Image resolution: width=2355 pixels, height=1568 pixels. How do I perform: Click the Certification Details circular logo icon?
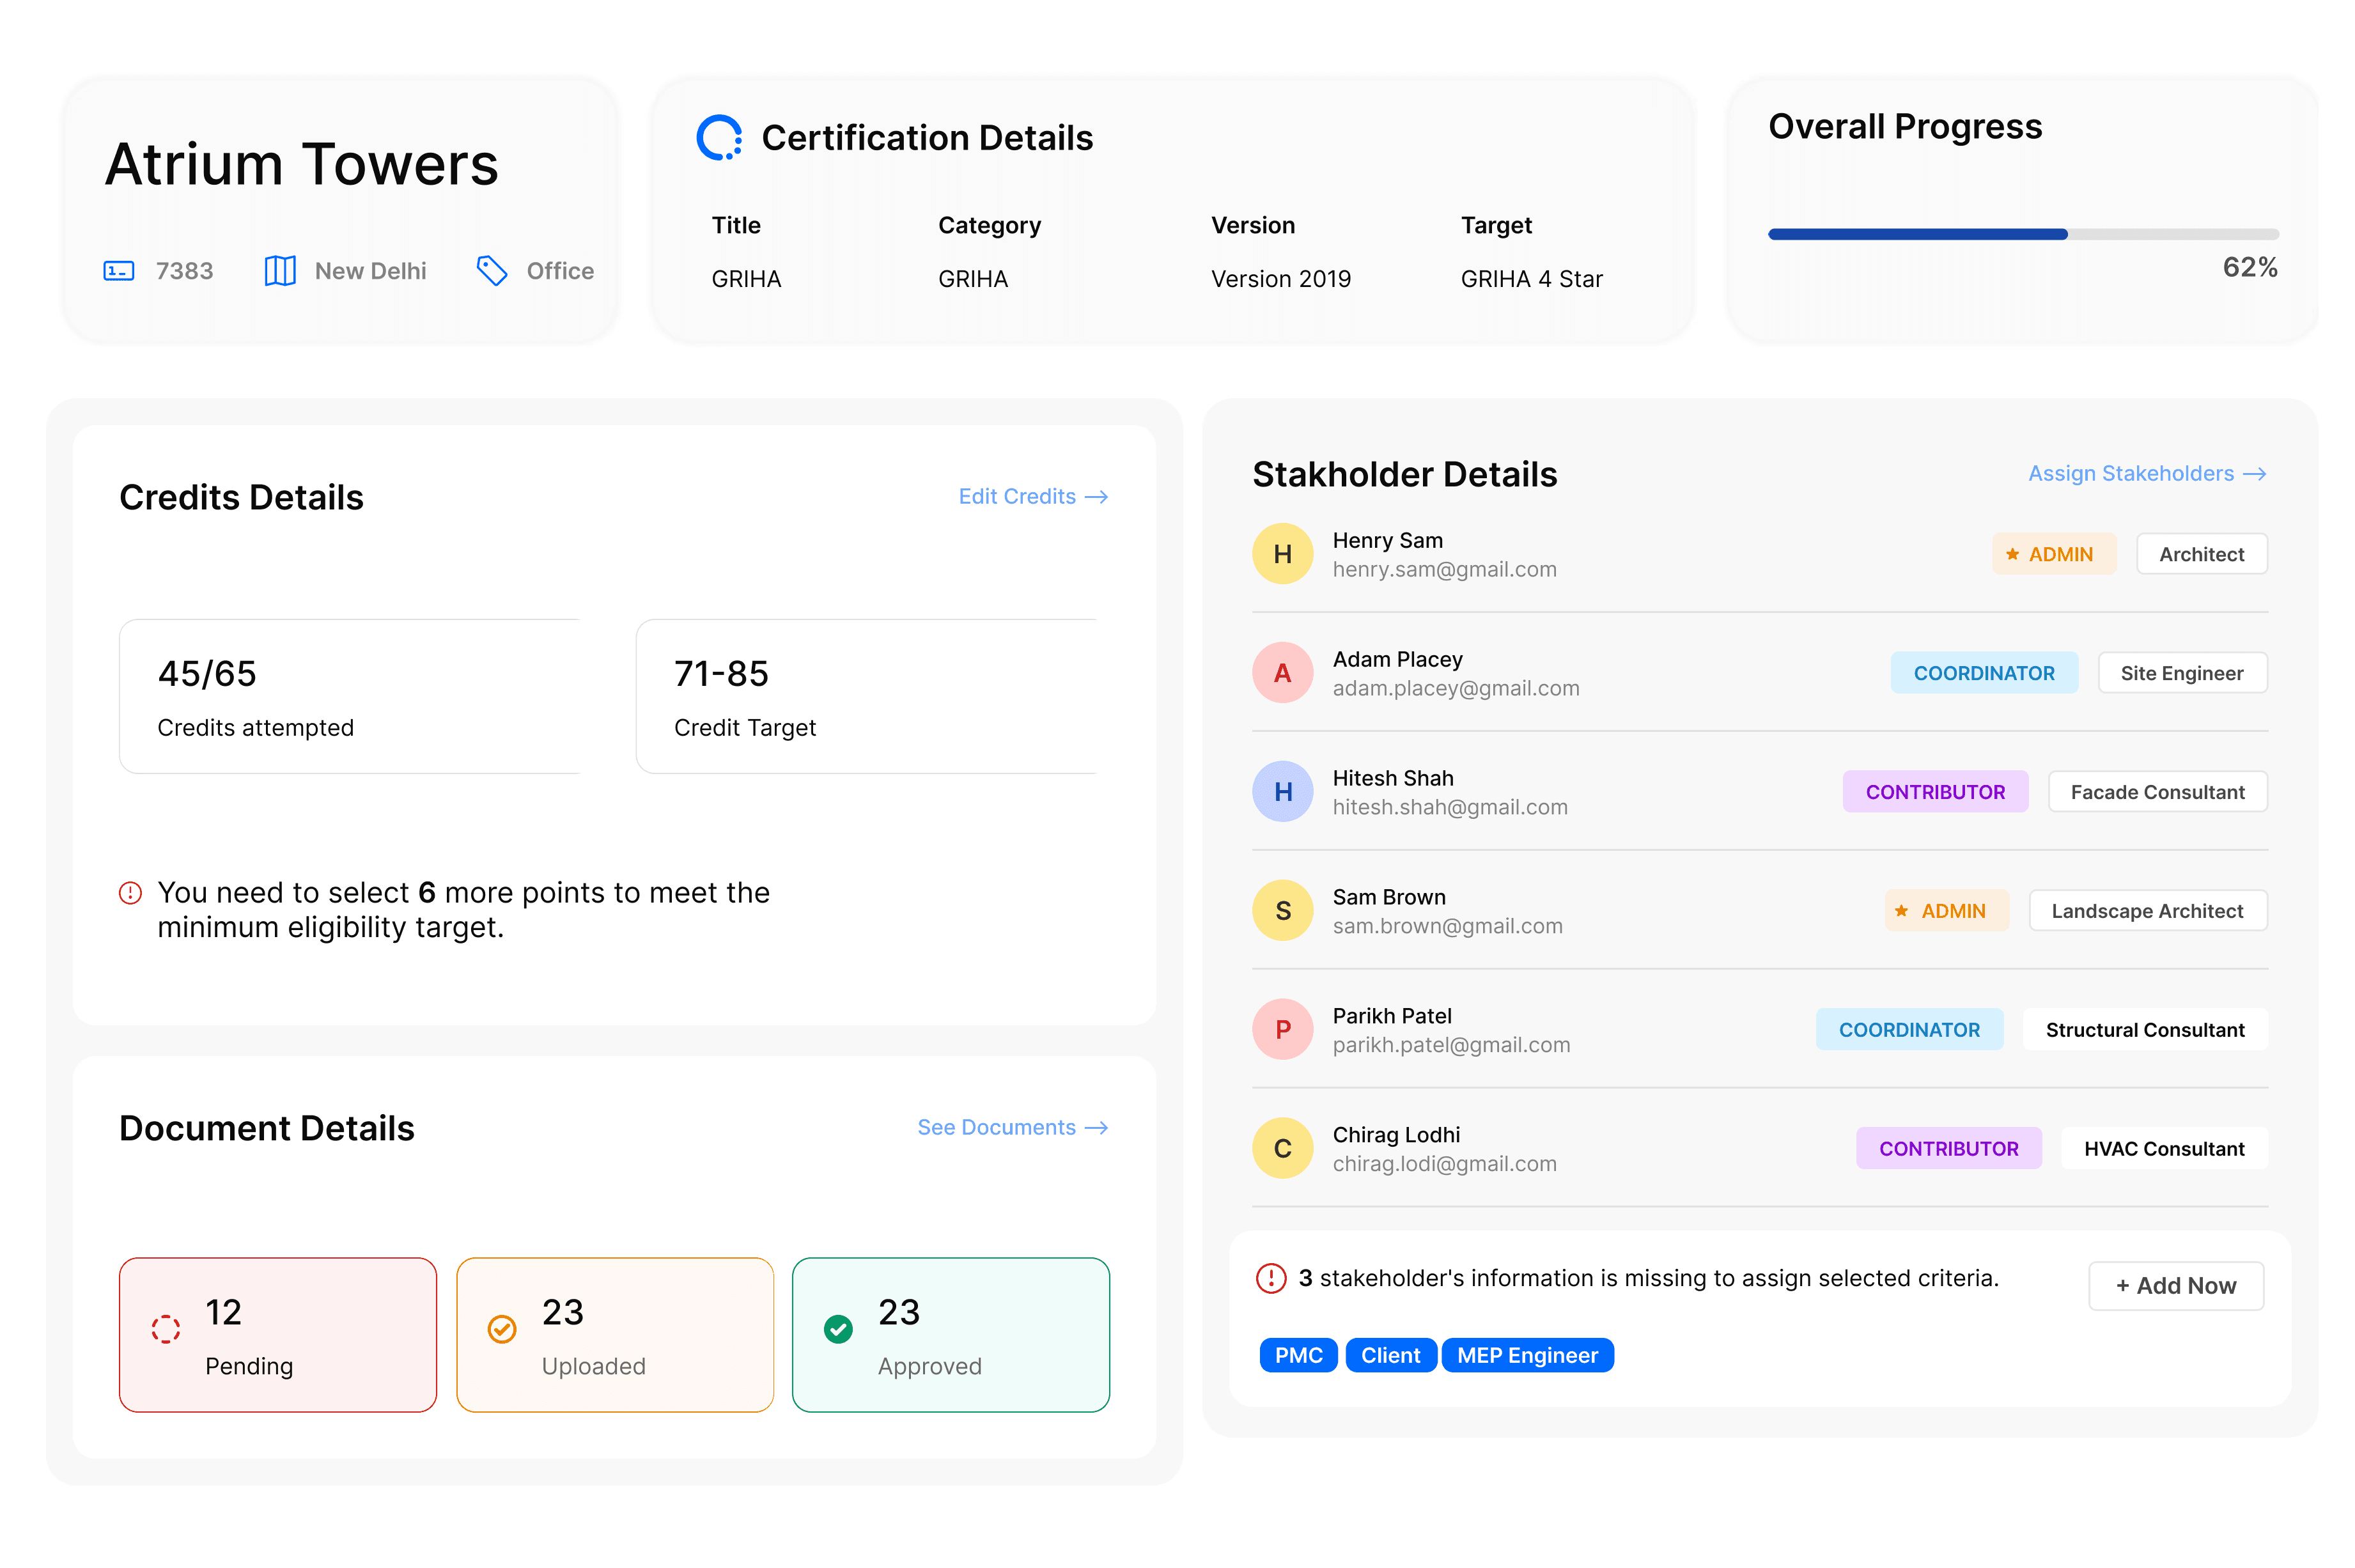tap(719, 138)
